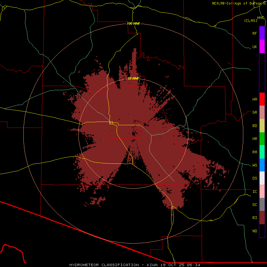This screenshot has width=267, height=267.
Task: Click the UK magenta legend swatch
Action: pyautogui.click(x=262, y=47)
